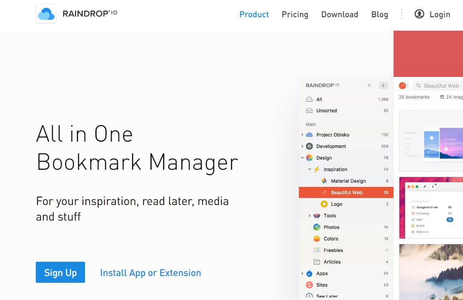This screenshot has height=300, width=463.
Task: Click the 24 images filter
Action: coord(452,97)
